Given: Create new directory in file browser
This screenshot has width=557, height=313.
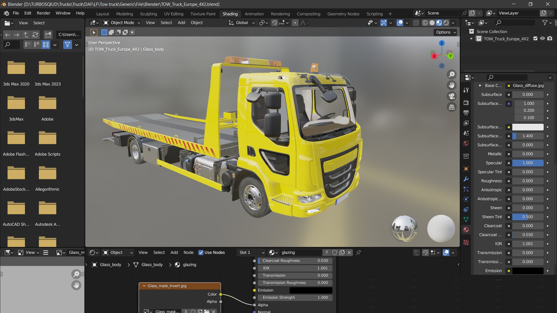Looking at the screenshot, I should (x=48, y=35).
